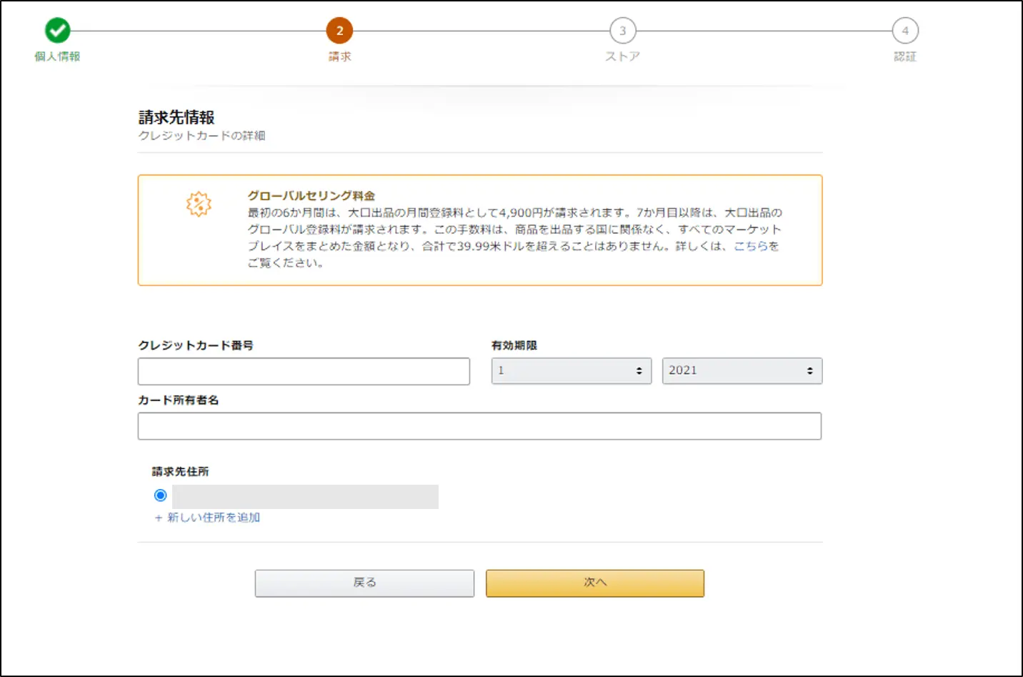
Task: Select the billing address radio button
Action: coord(160,495)
